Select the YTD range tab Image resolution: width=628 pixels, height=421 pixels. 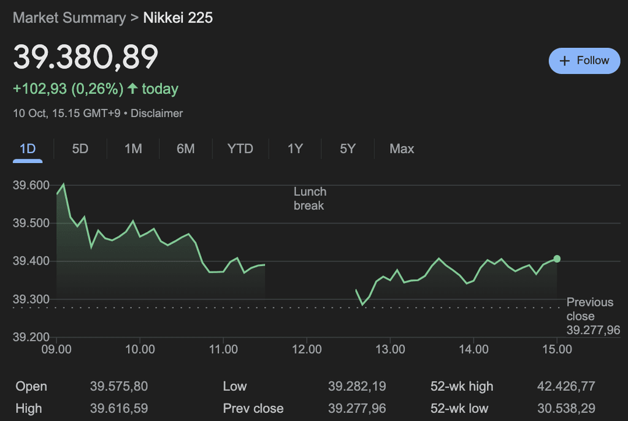(x=240, y=149)
